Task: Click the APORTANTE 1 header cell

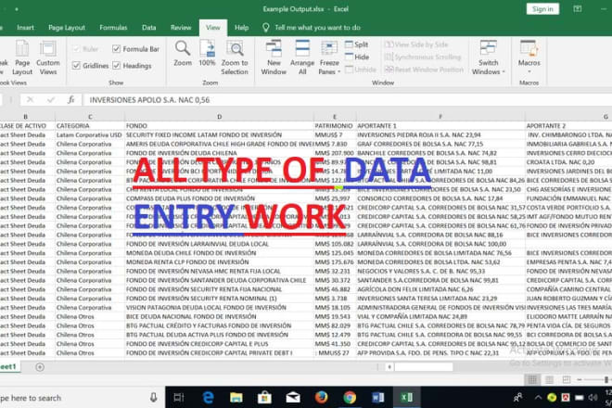Action: point(440,126)
